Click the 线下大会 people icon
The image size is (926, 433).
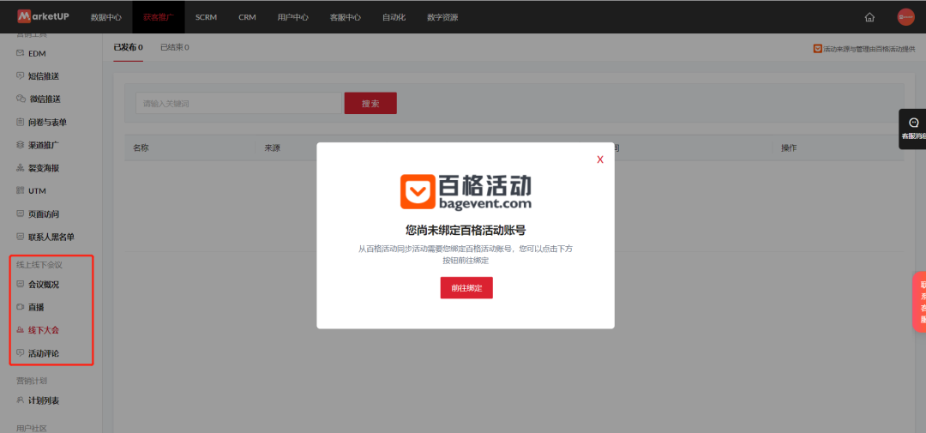[20, 330]
